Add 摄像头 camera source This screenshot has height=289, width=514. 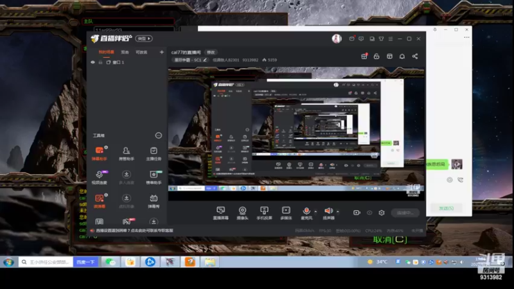pos(242,213)
